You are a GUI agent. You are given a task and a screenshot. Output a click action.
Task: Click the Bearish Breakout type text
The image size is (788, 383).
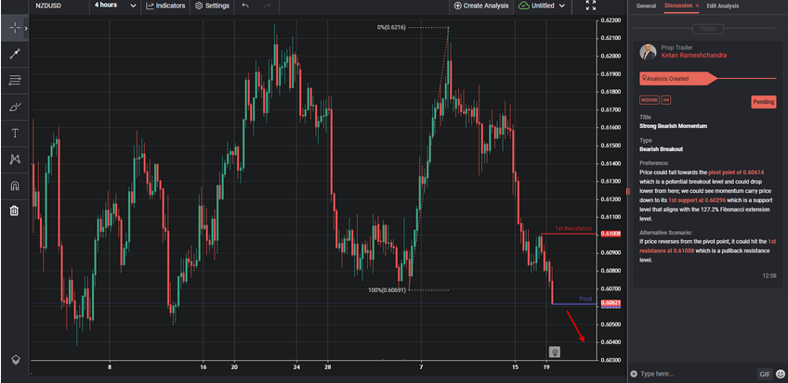[x=661, y=149]
